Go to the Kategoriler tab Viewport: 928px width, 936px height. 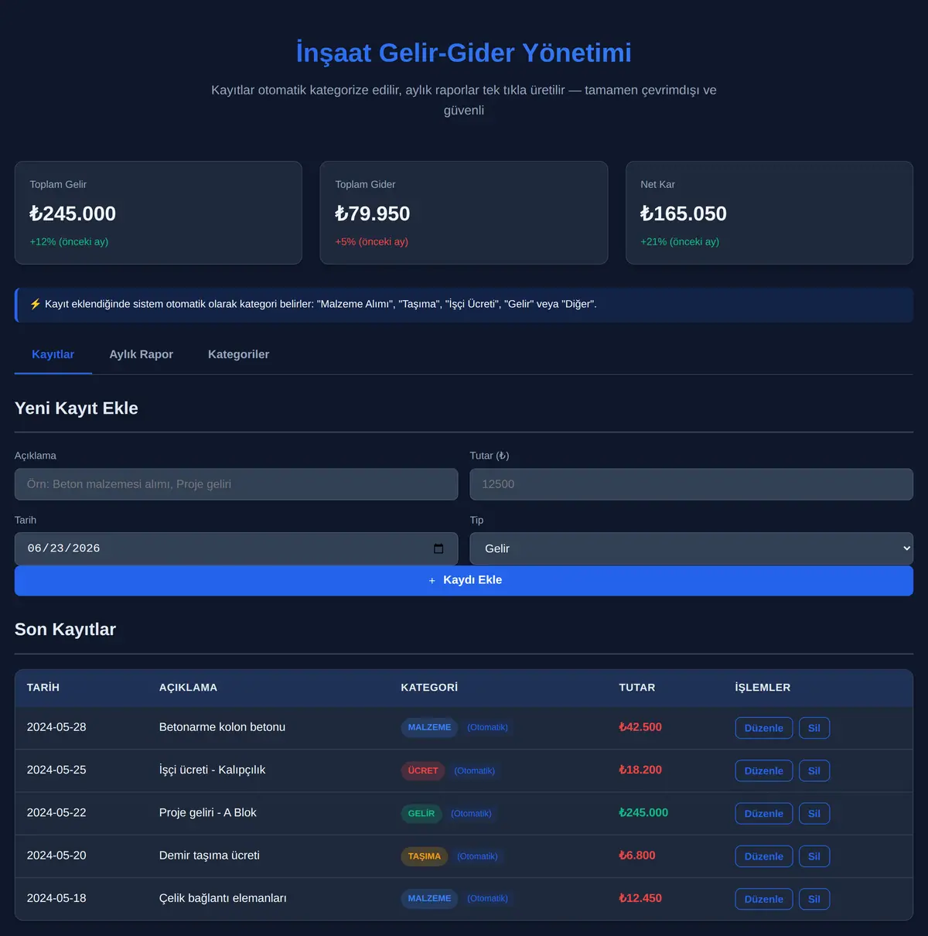[x=239, y=354]
